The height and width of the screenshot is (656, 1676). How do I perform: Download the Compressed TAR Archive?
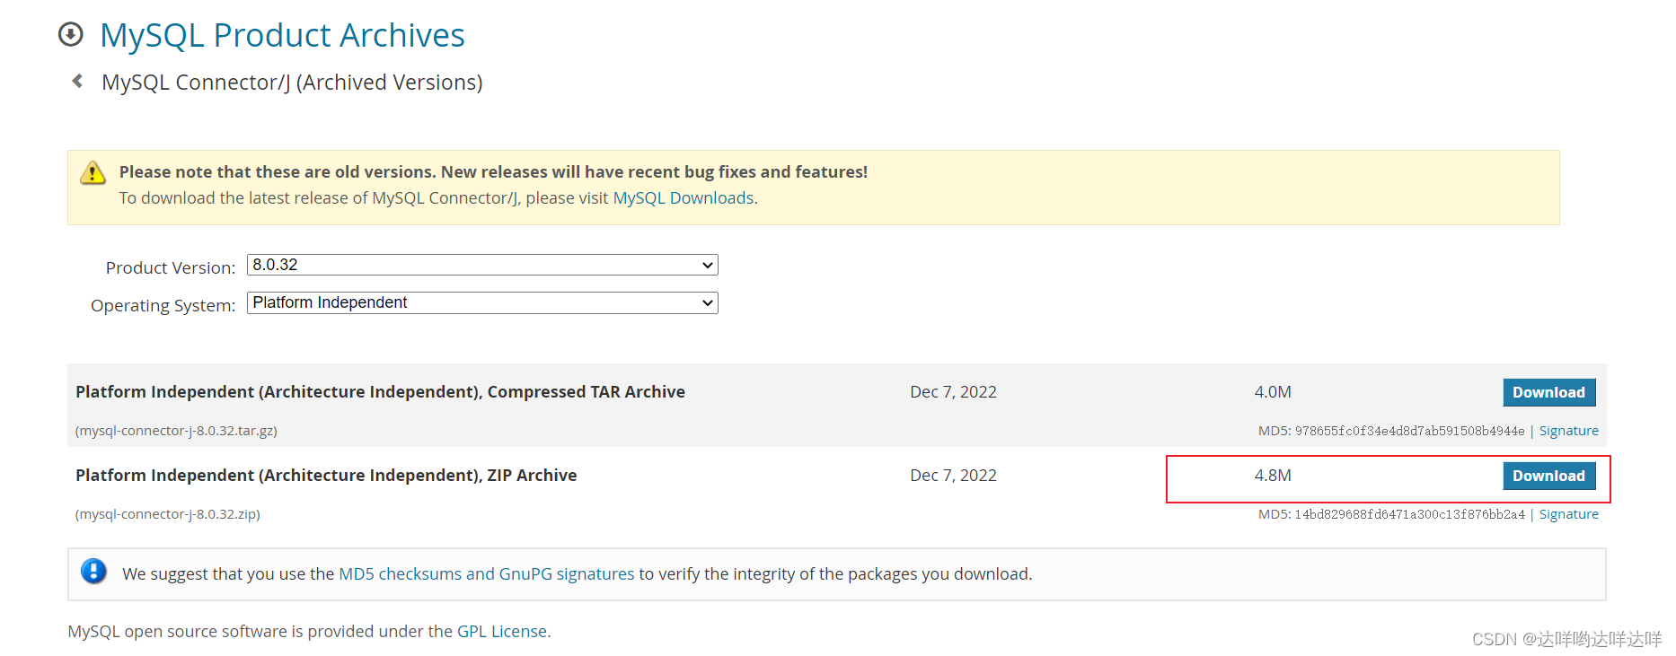point(1549,392)
